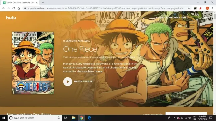Open Microsoft Edge from taskbar
216x121 pixels.
(89, 118)
